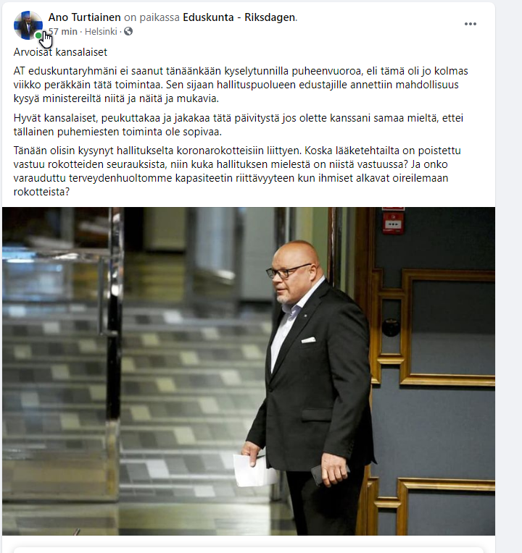Click the grey margin beside the post

[x=508, y=276]
